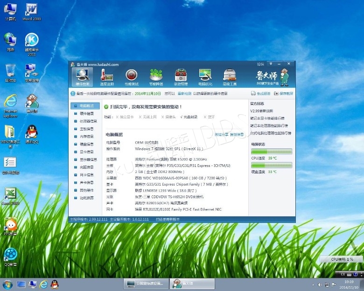
Task: Open the V2.99更新说明 changelog link
Action: tap(261, 111)
